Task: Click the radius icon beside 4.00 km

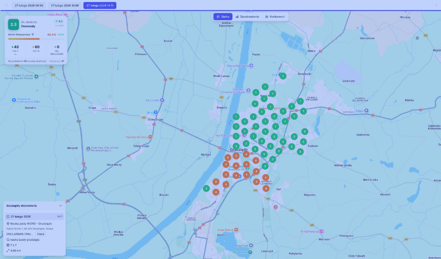Action: (x=8, y=251)
